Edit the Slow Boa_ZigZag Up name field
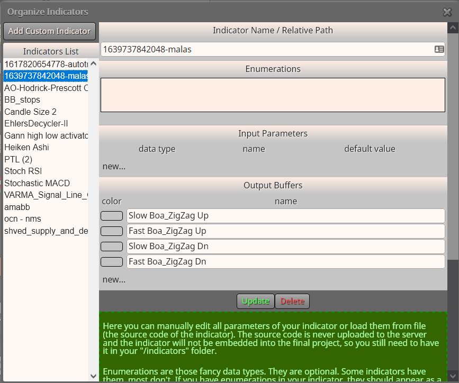 [286, 216]
